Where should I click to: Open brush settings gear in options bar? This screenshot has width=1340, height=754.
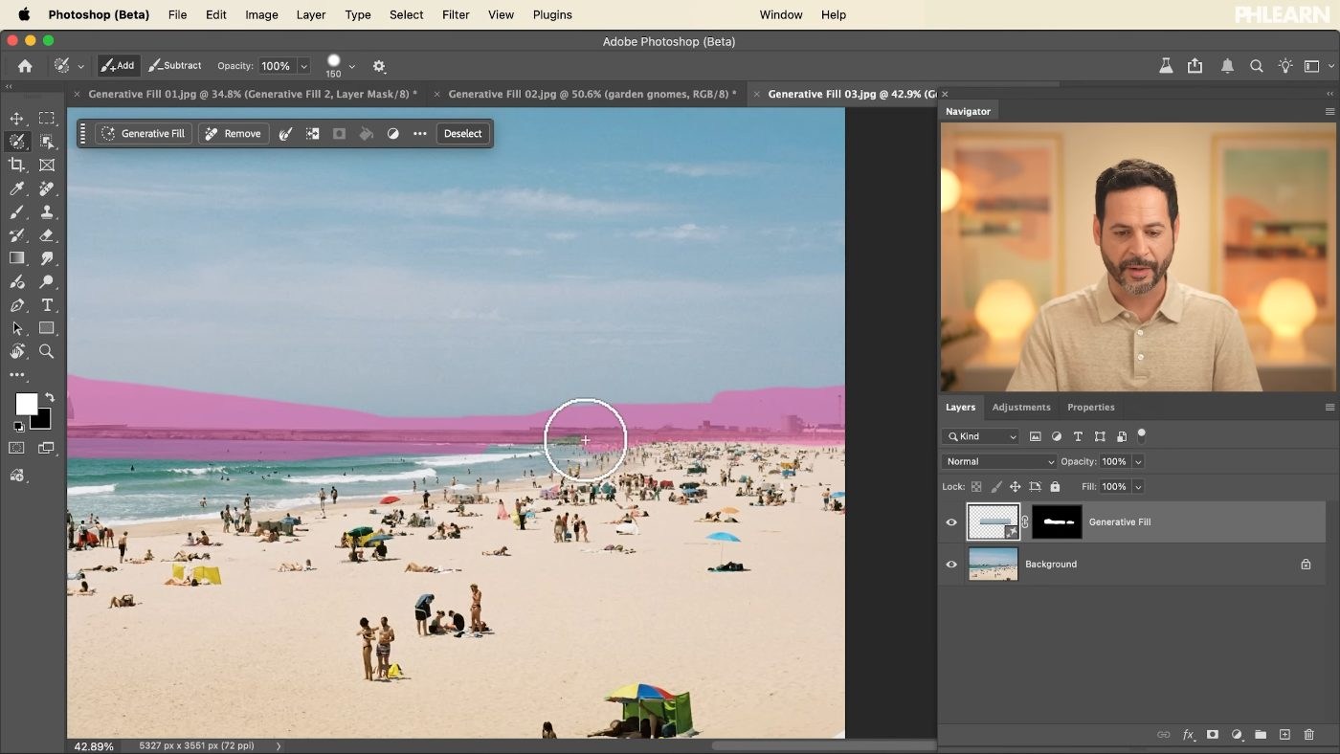point(379,66)
